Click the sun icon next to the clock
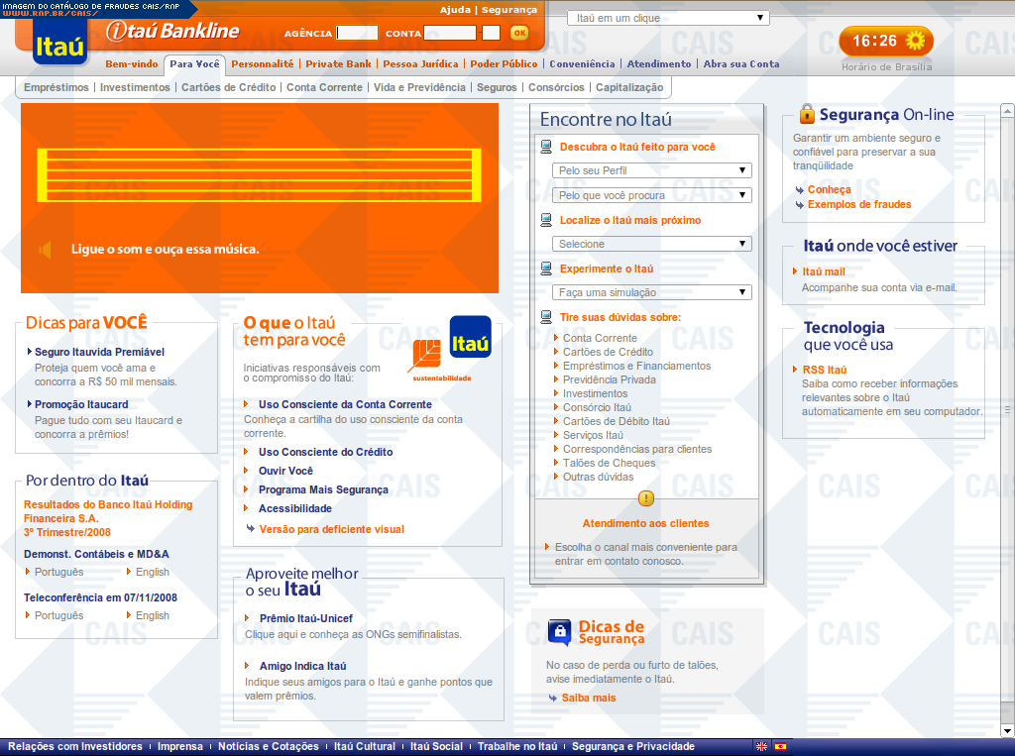 coord(914,41)
